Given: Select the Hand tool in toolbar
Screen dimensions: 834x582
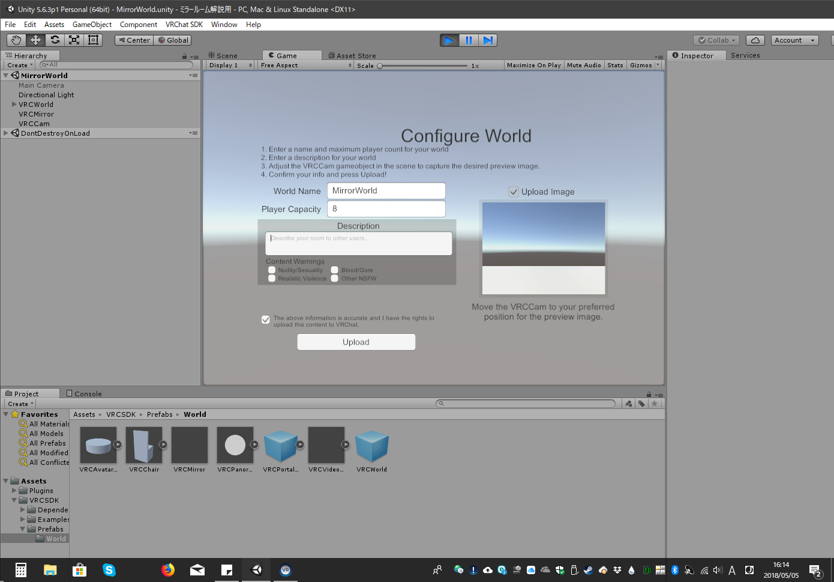Looking at the screenshot, I should click(16, 40).
